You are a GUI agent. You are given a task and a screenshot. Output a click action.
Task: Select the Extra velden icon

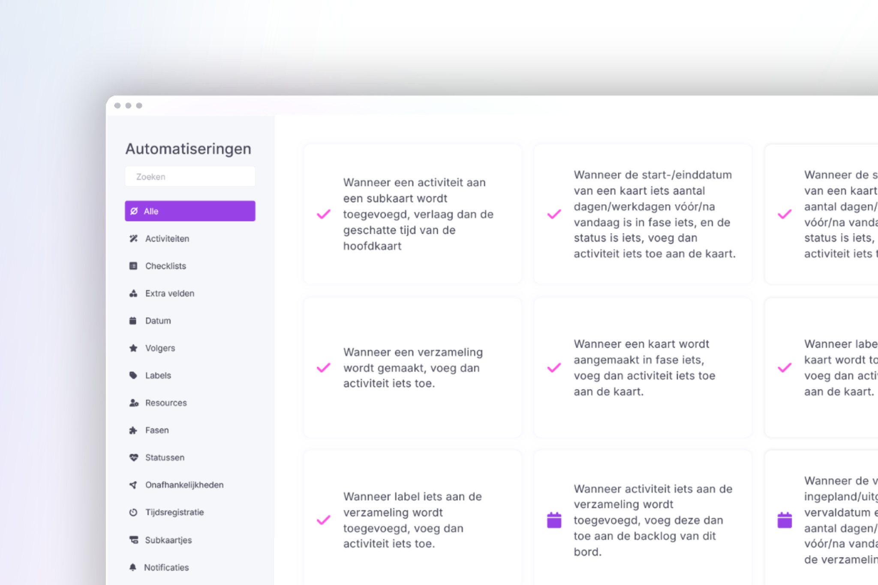[133, 293]
